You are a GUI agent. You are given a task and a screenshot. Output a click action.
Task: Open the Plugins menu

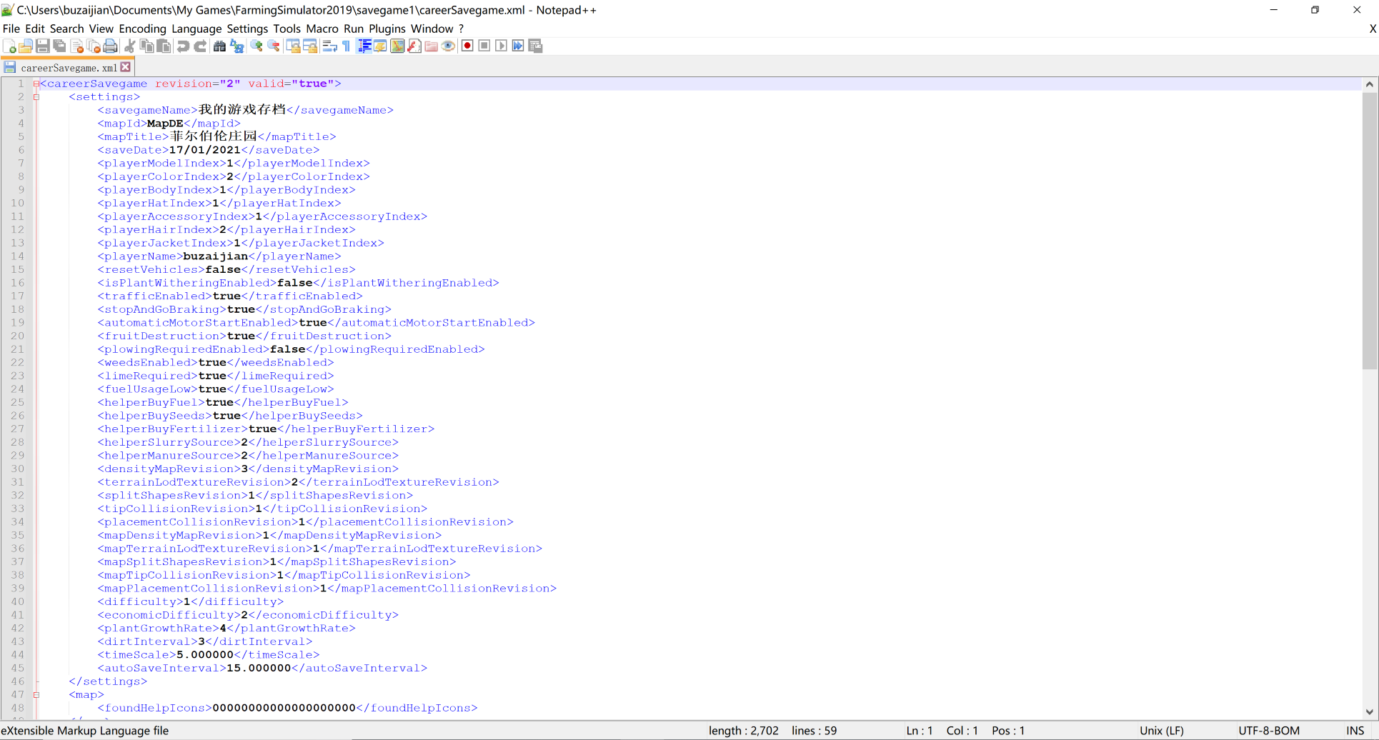[x=387, y=29]
